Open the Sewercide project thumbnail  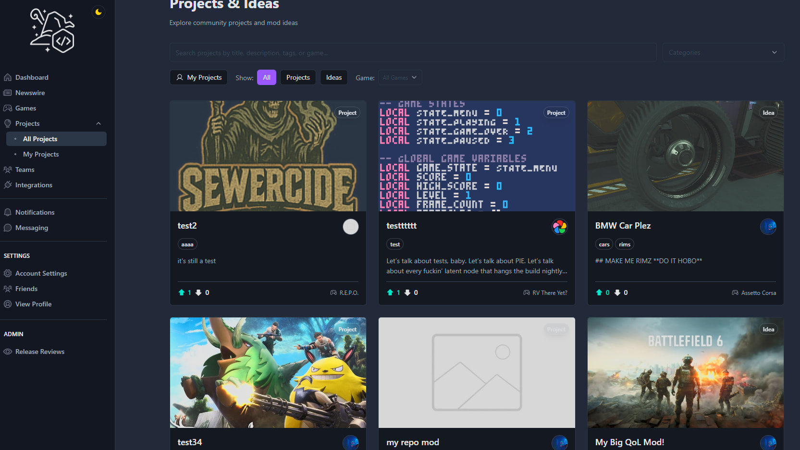268,156
